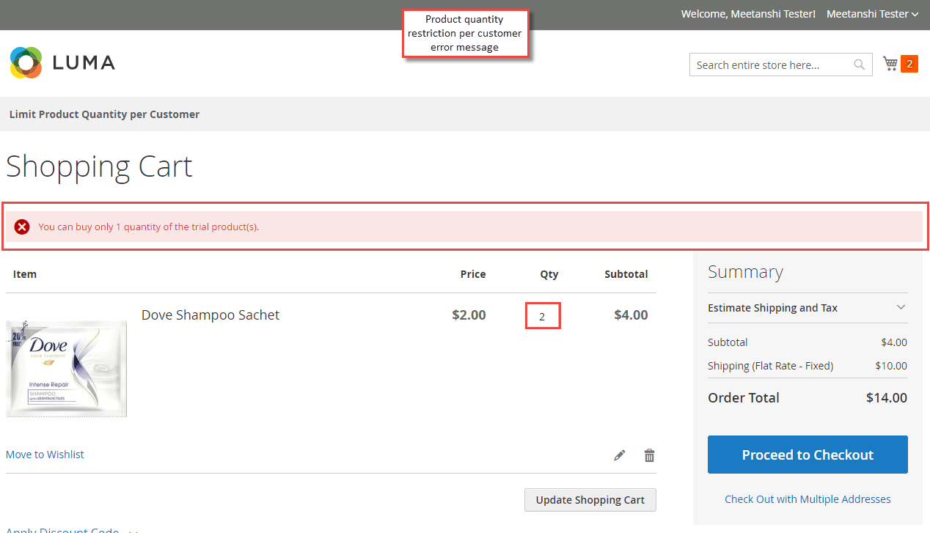Viewport: 930px width, 533px height.
Task: Click Proceed to Checkout
Action: pyautogui.click(x=807, y=455)
